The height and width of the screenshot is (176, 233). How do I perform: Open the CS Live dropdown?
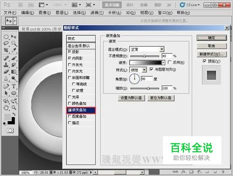coord(190,5)
